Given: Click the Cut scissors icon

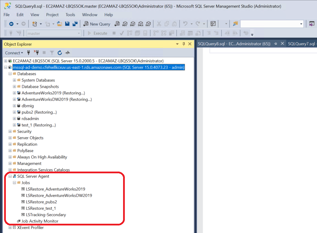Looking at the screenshot, I should tap(159, 24).
